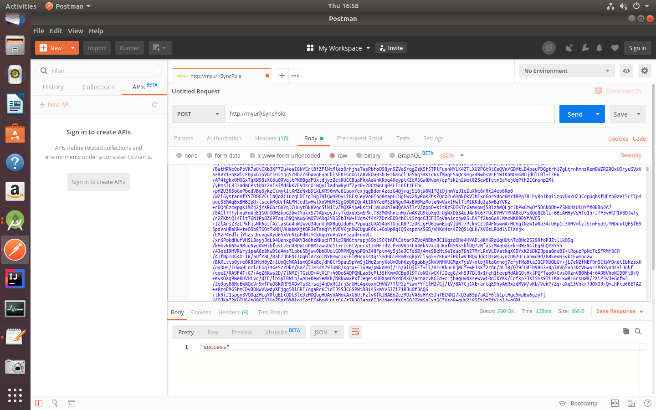Change response format JSON dropdown

click(326, 332)
